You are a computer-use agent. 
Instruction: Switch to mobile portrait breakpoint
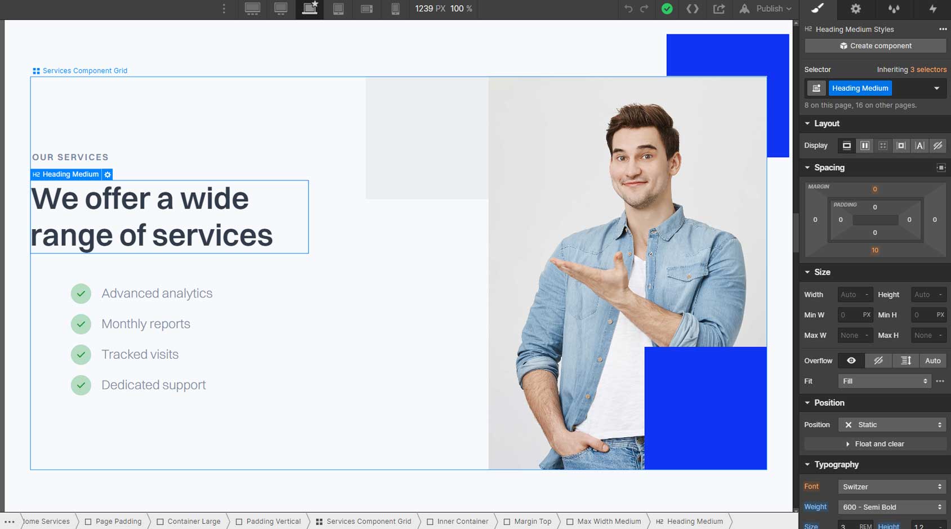click(x=395, y=9)
